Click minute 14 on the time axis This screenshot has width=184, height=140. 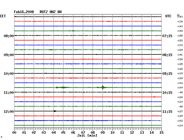tap(151, 132)
